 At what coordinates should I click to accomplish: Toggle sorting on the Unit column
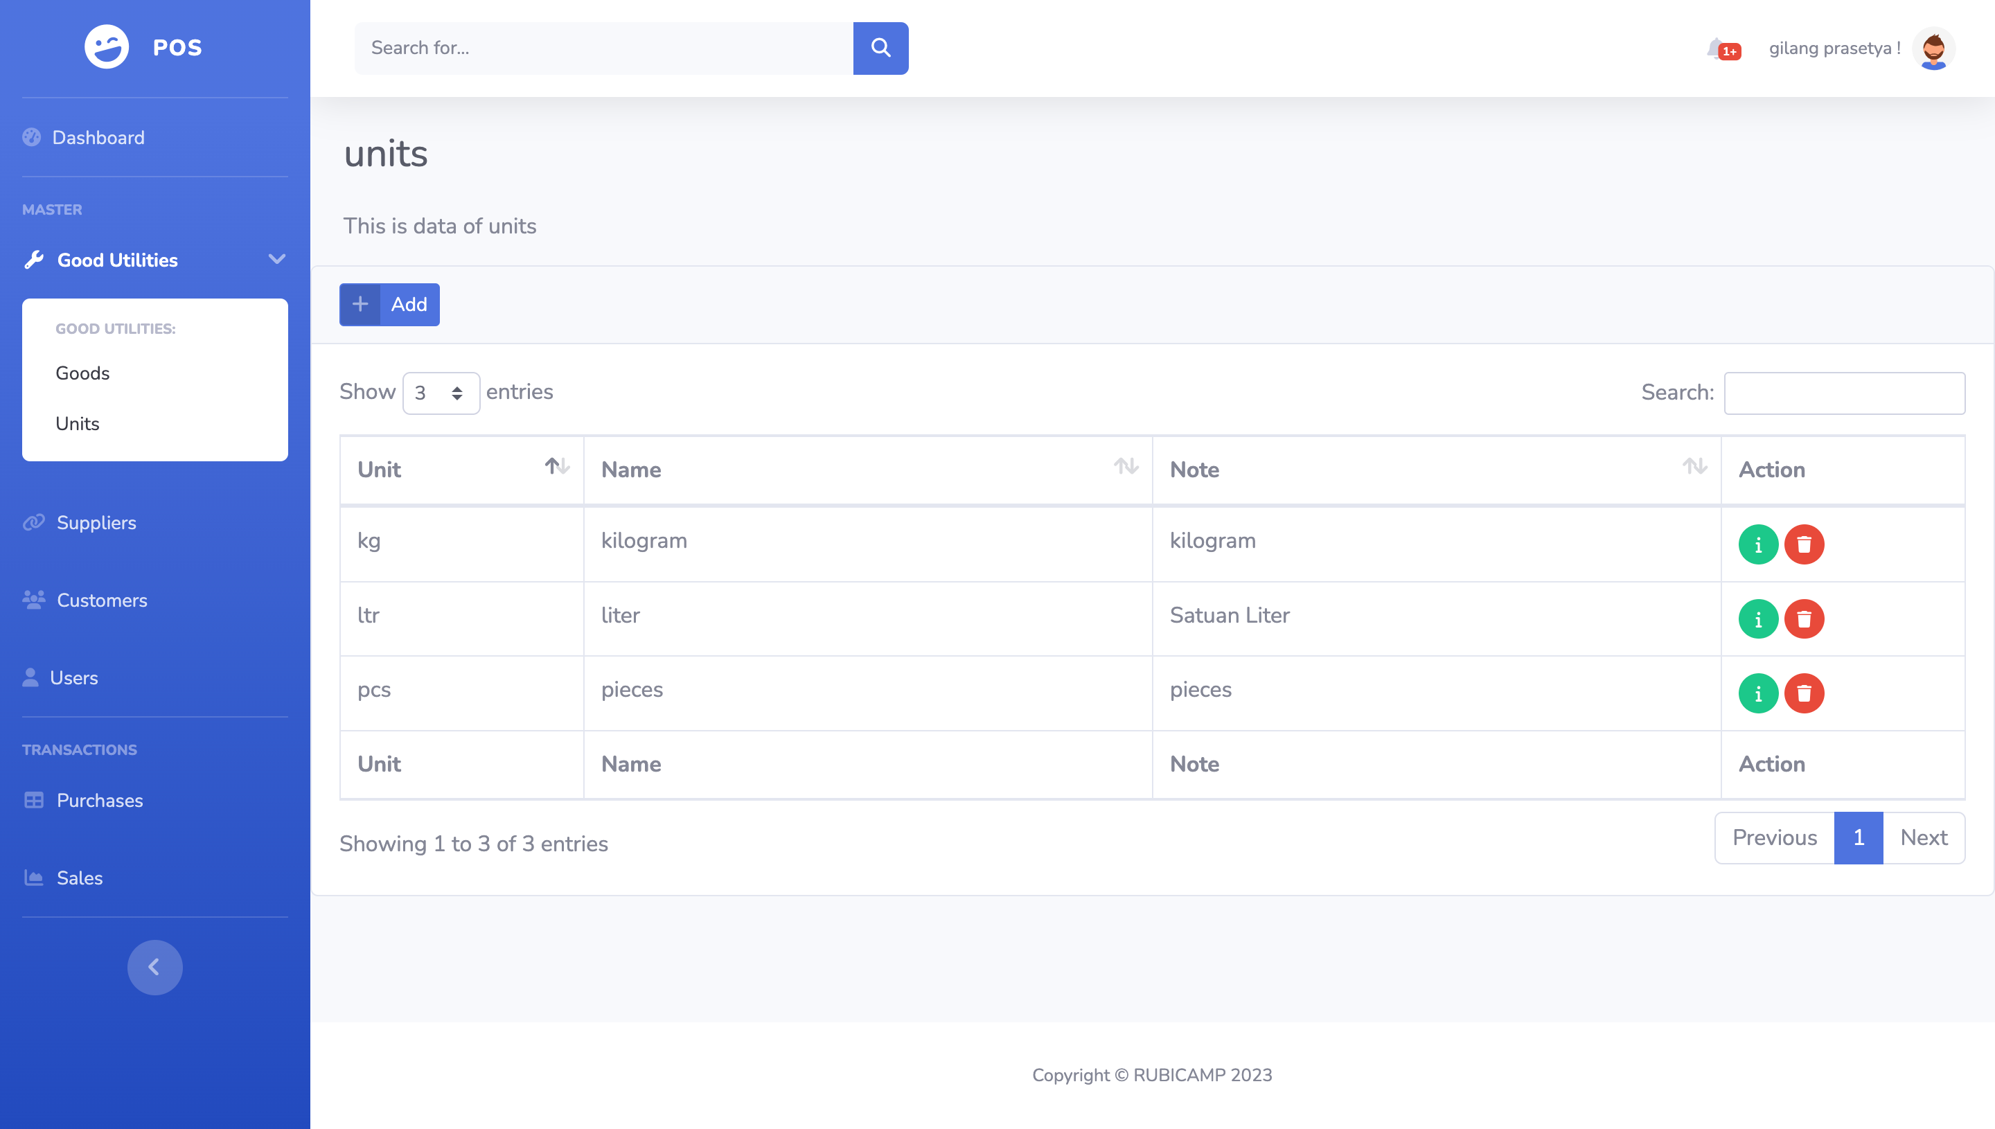(x=557, y=467)
